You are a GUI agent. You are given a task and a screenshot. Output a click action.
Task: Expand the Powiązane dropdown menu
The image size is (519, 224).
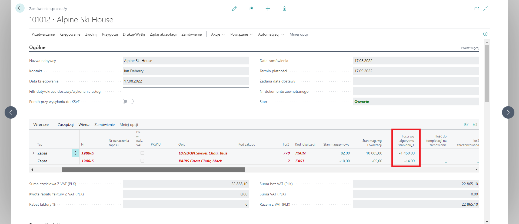click(241, 34)
